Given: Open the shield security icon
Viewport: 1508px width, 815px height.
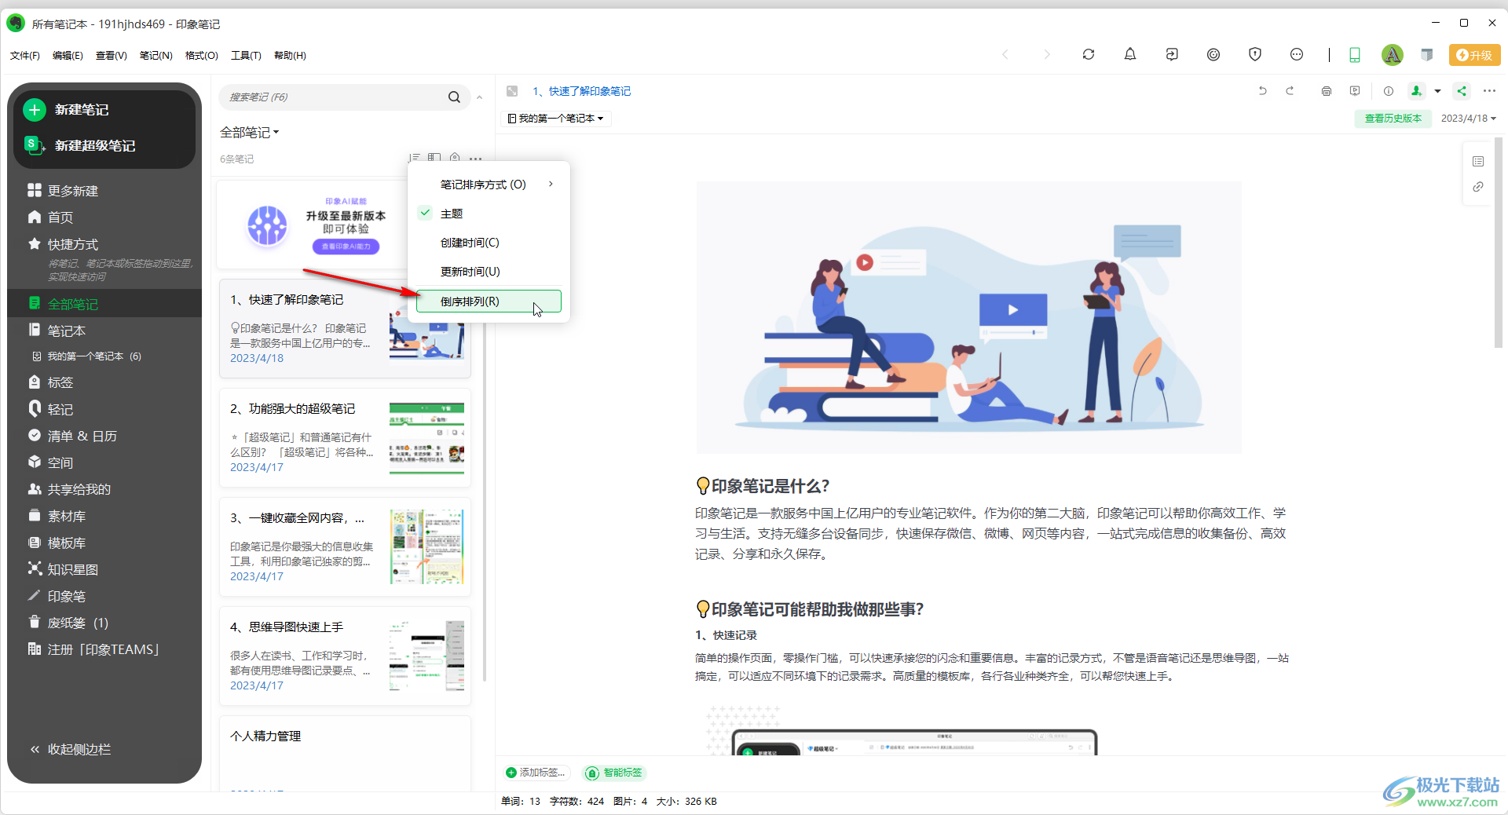Looking at the screenshot, I should coord(1255,54).
